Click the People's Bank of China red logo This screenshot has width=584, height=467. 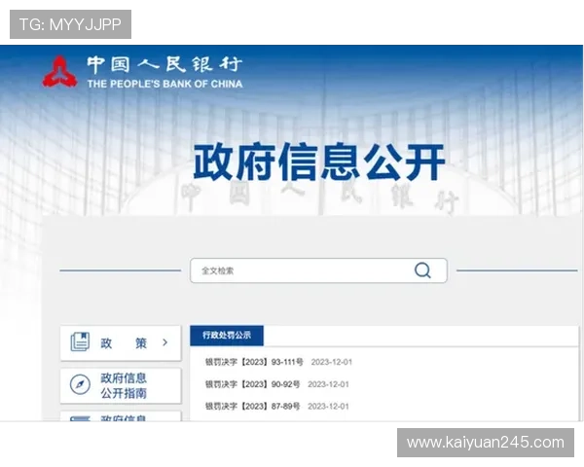[x=60, y=72]
